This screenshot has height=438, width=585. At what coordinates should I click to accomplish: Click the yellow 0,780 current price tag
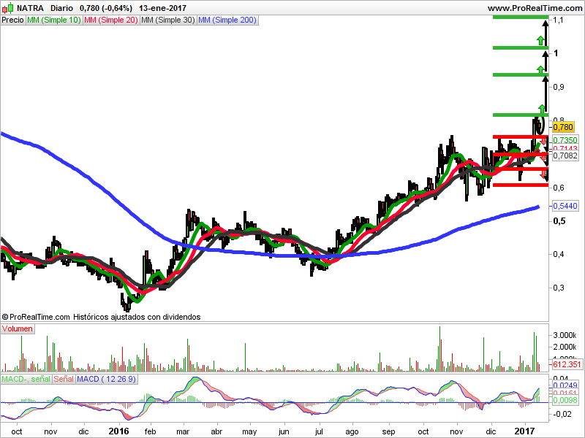(563, 127)
